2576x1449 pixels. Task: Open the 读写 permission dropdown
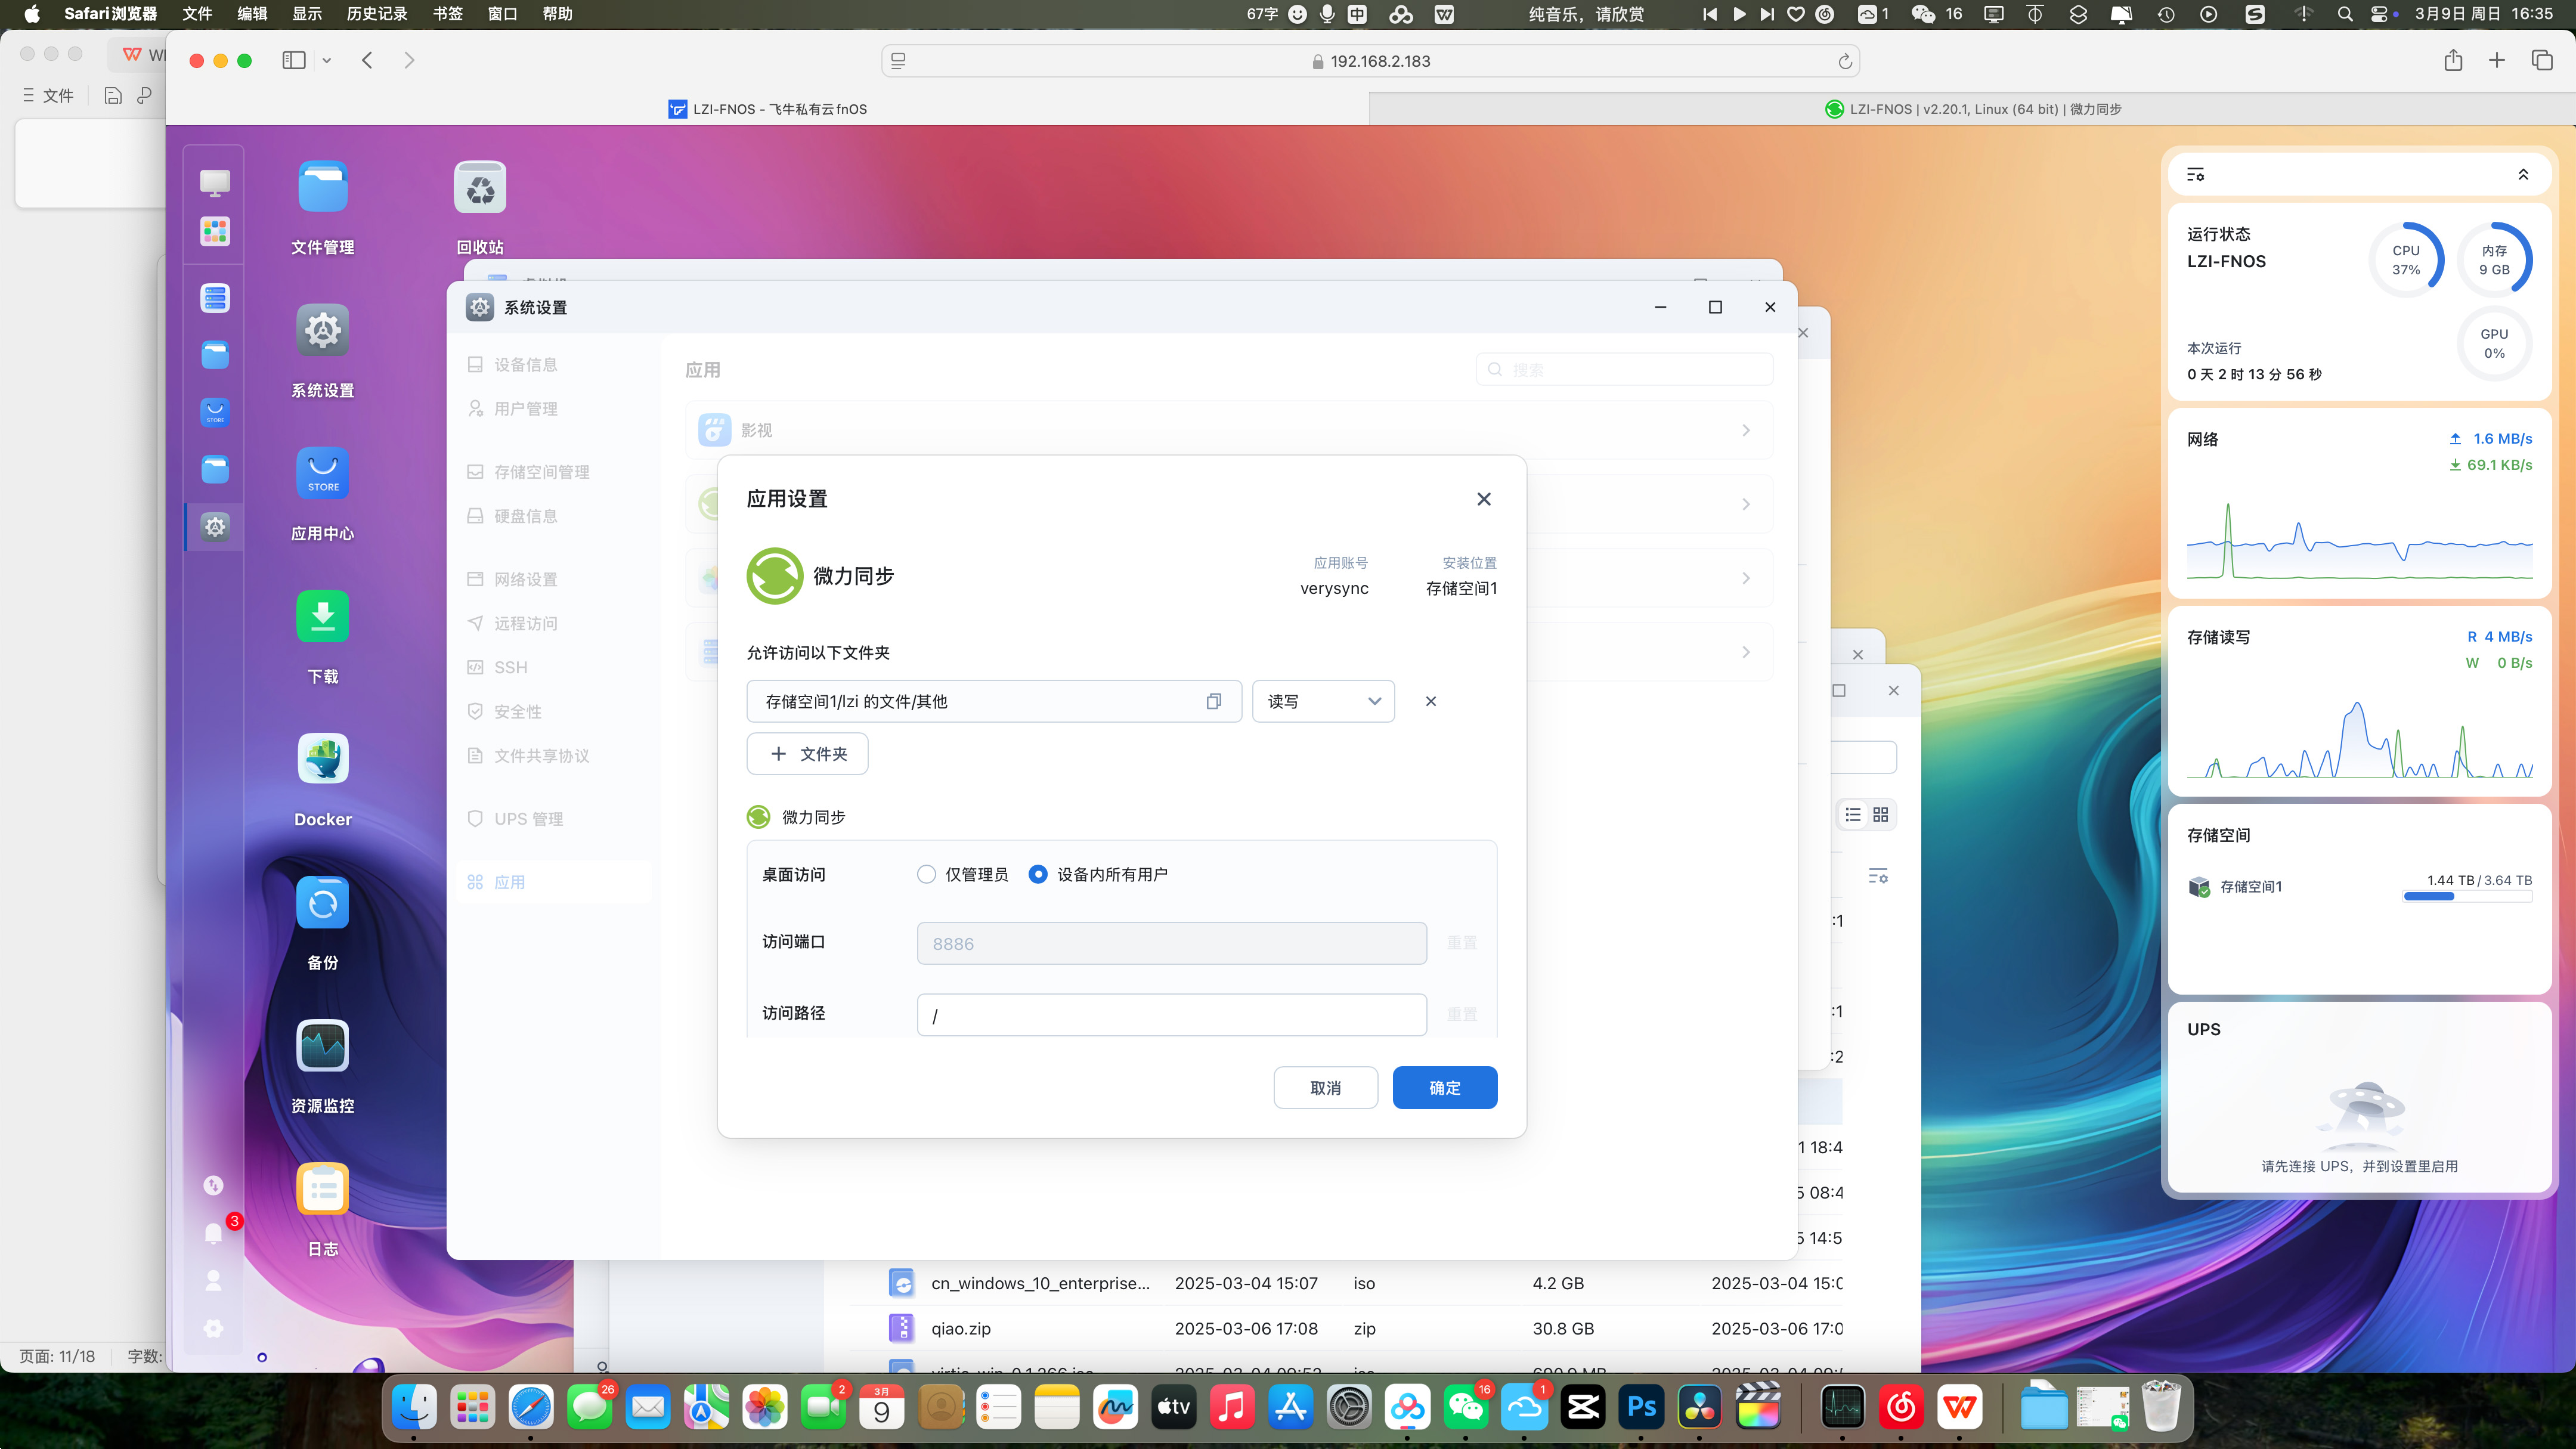pos(1324,702)
